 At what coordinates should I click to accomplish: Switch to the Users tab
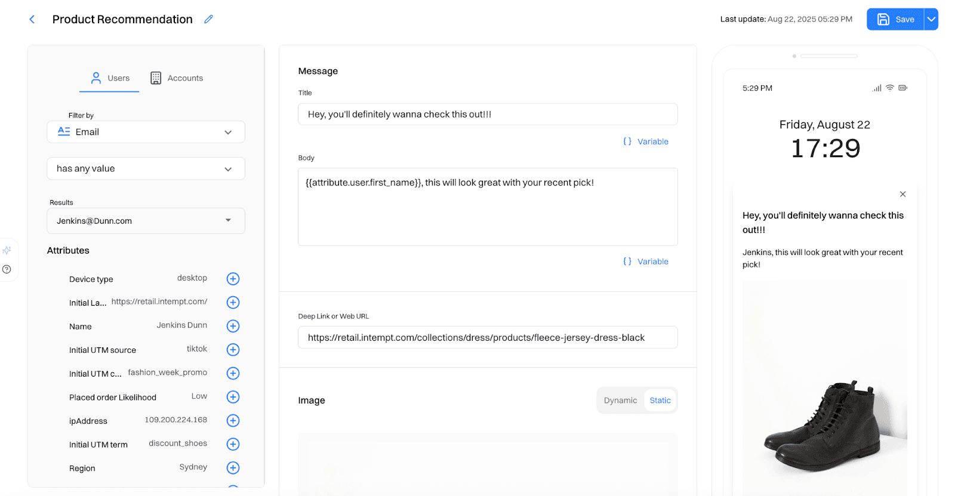tap(110, 78)
